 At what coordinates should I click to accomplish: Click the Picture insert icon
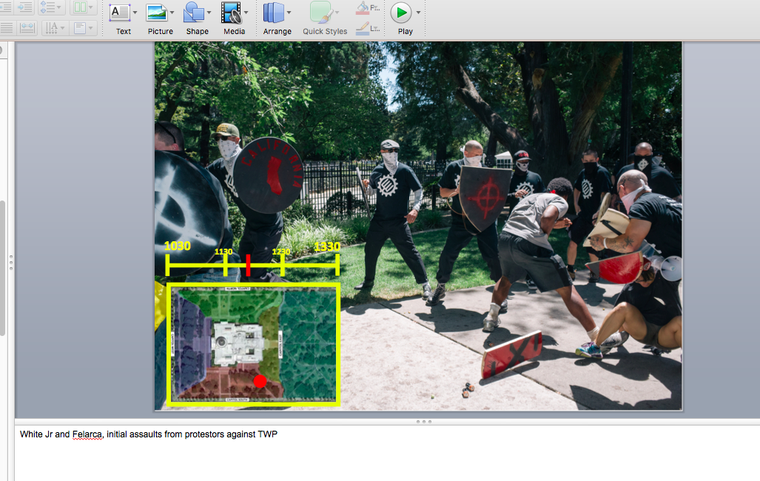coord(156,13)
